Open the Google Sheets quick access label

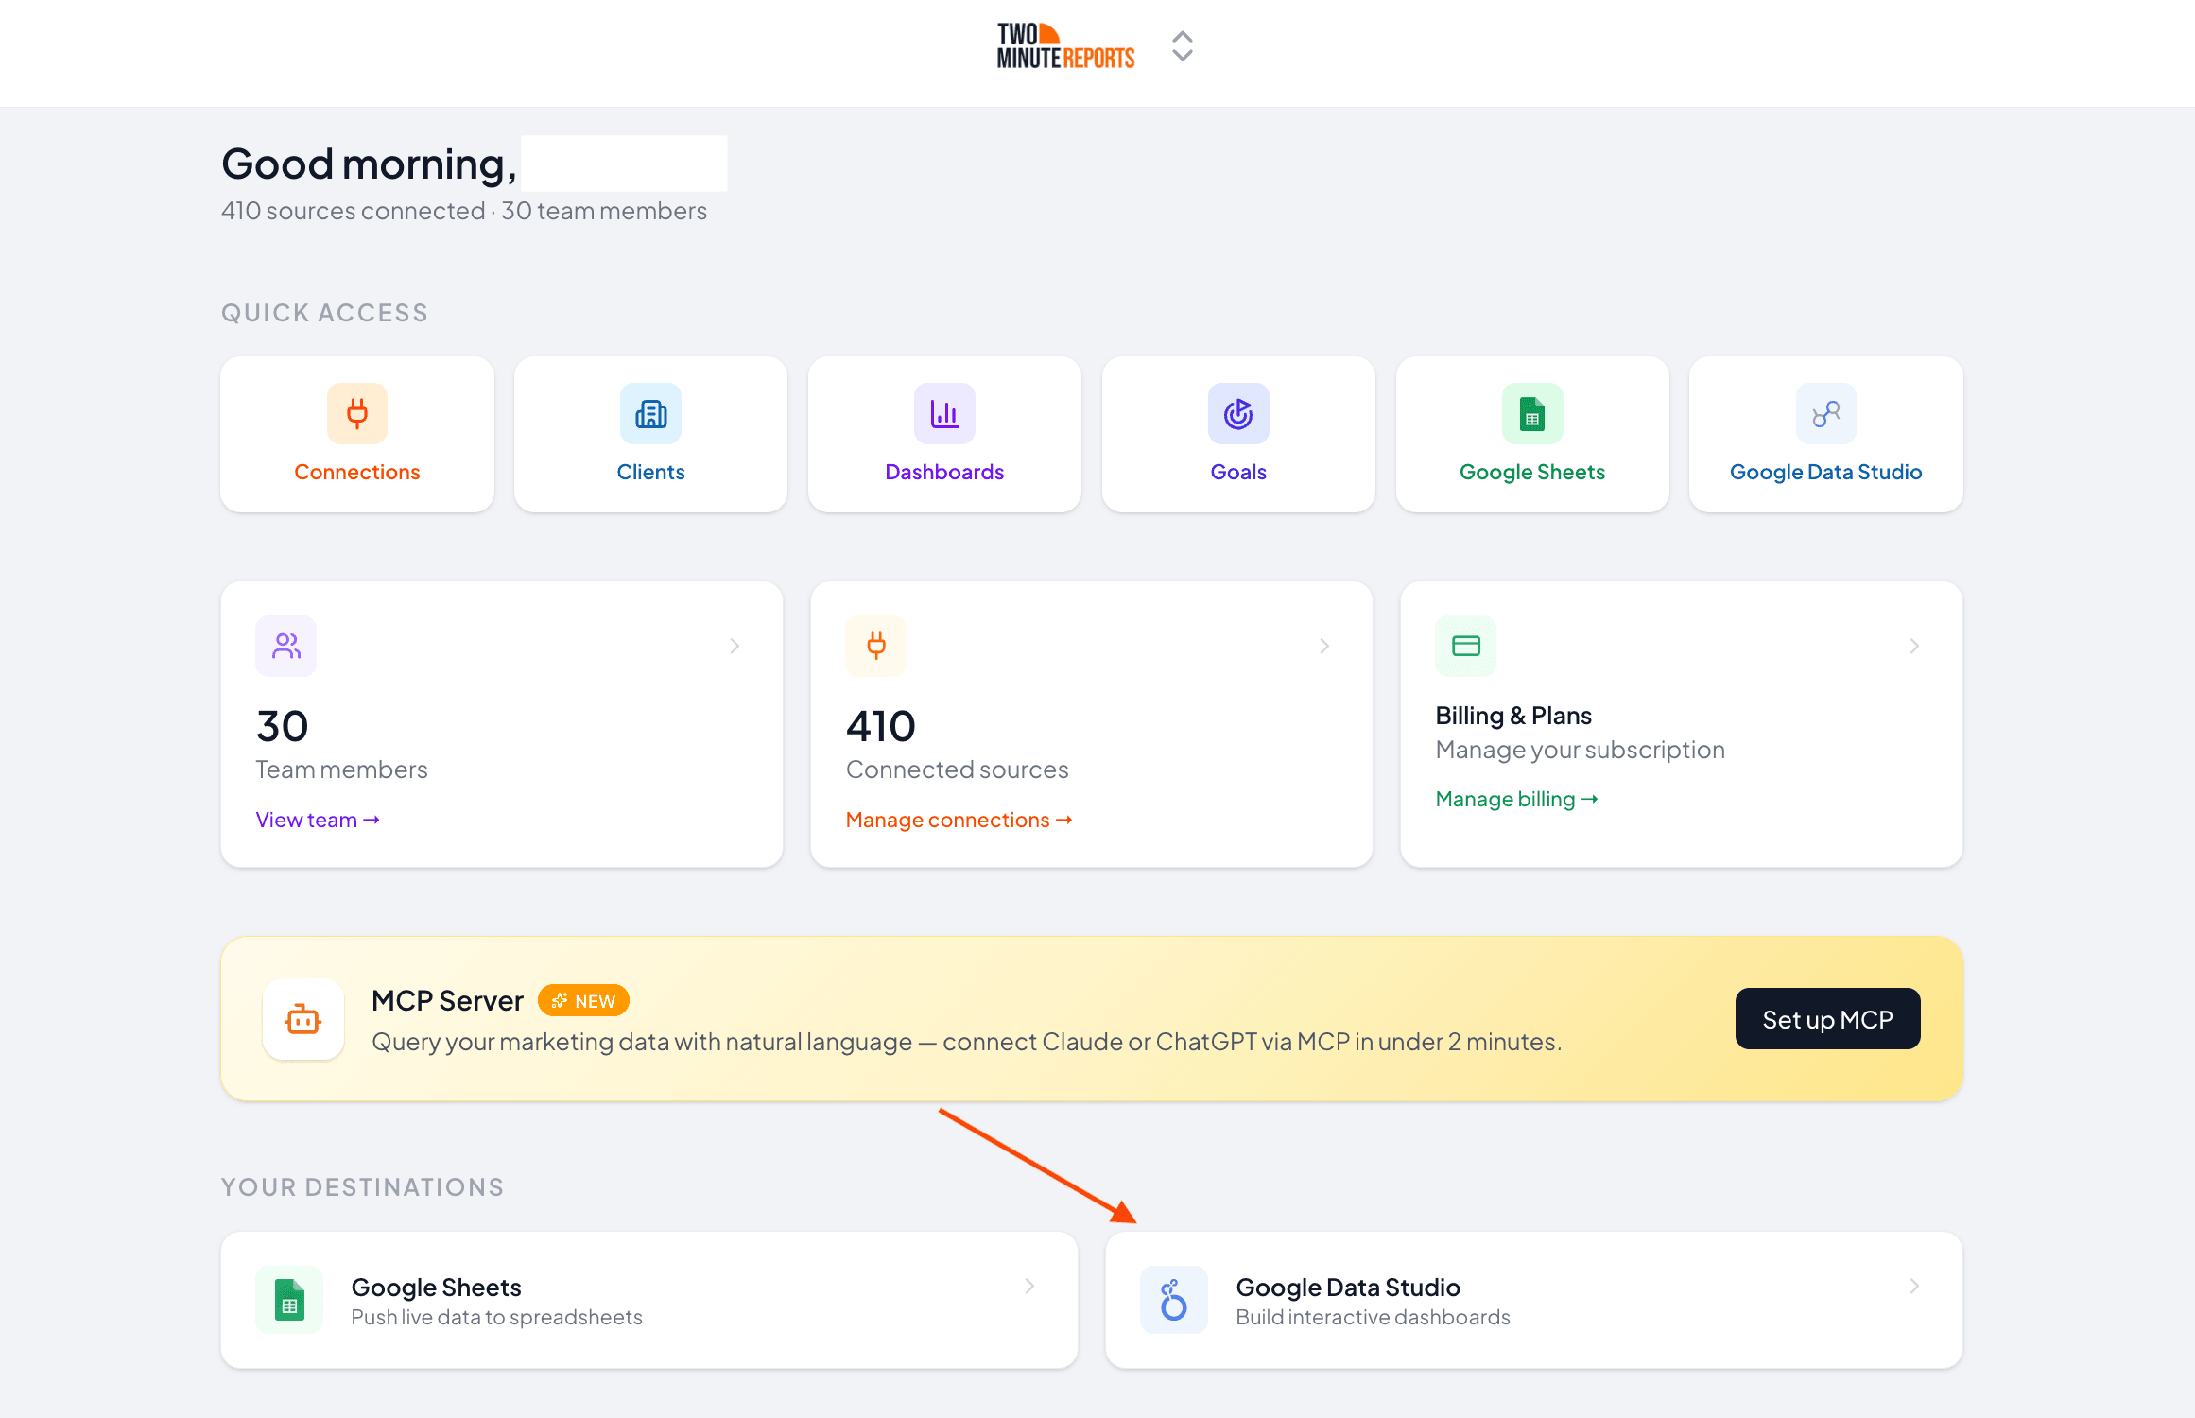[x=1532, y=472]
